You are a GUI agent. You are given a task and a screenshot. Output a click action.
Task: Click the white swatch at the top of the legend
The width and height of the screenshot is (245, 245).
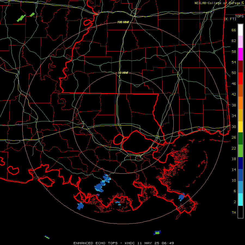240,30
